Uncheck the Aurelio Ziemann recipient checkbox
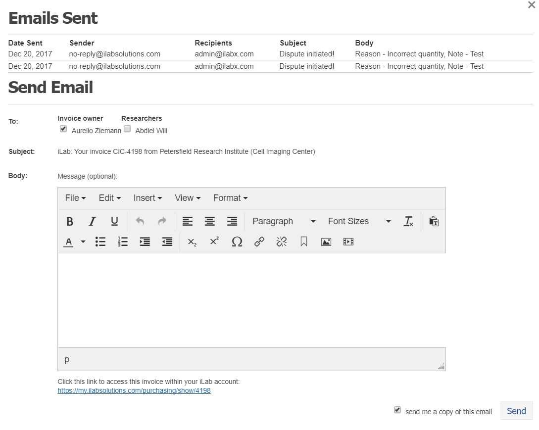This screenshot has width=539, height=430. 63,129
